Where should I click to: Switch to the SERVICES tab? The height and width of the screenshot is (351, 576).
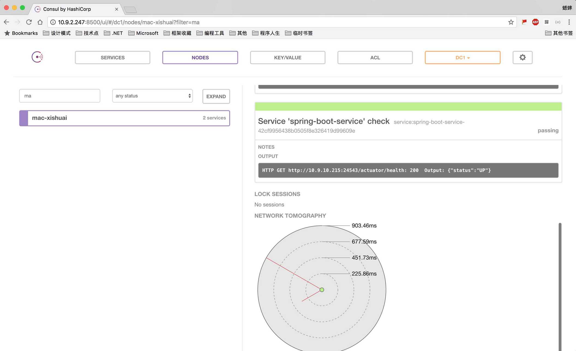[x=112, y=58]
